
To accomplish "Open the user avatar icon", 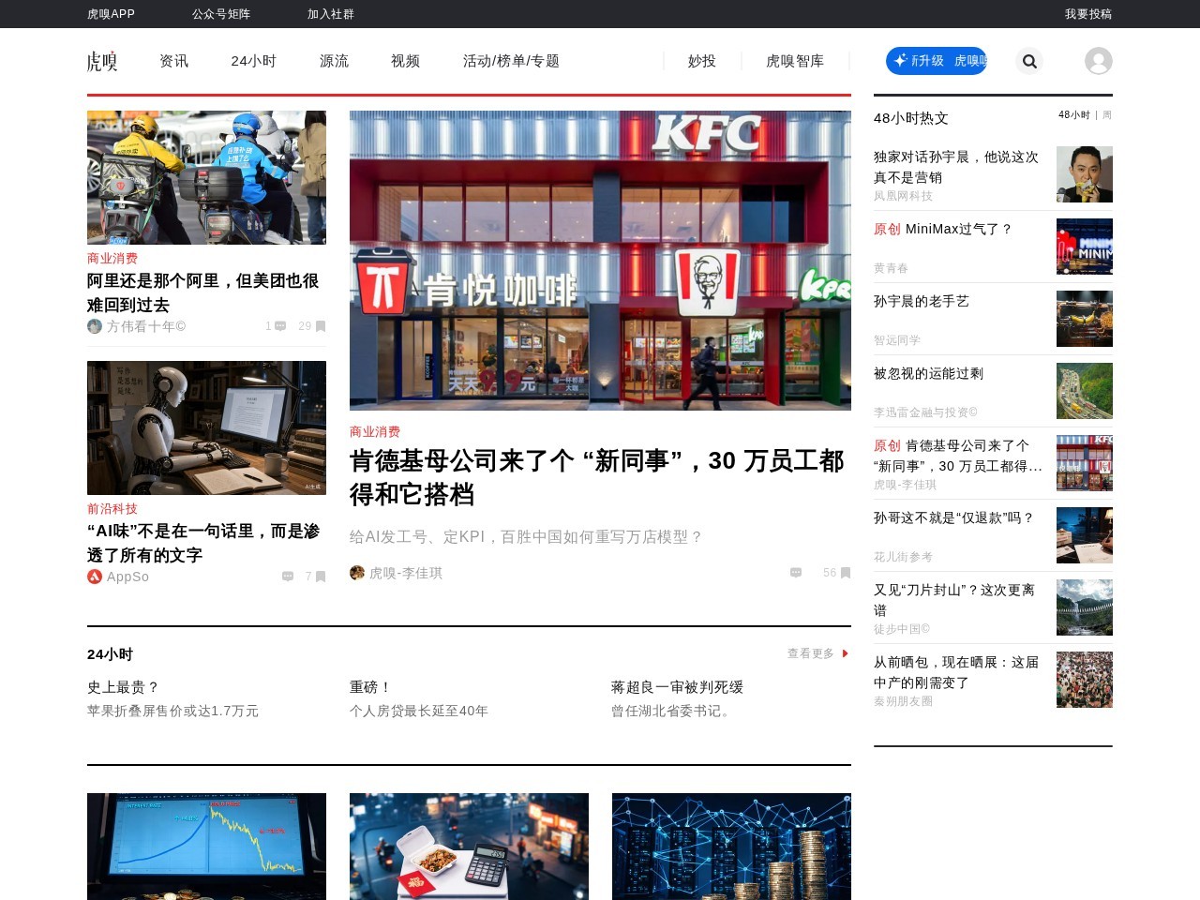I will tap(1099, 61).
